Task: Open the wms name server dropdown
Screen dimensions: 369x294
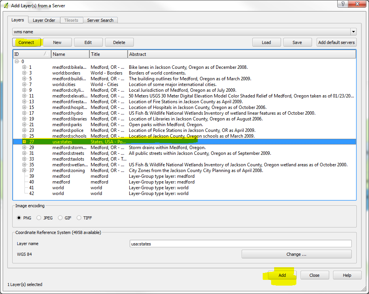Action: click(353, 32)
